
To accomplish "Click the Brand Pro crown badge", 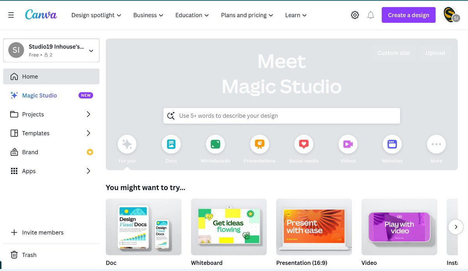I will point(90,152).
